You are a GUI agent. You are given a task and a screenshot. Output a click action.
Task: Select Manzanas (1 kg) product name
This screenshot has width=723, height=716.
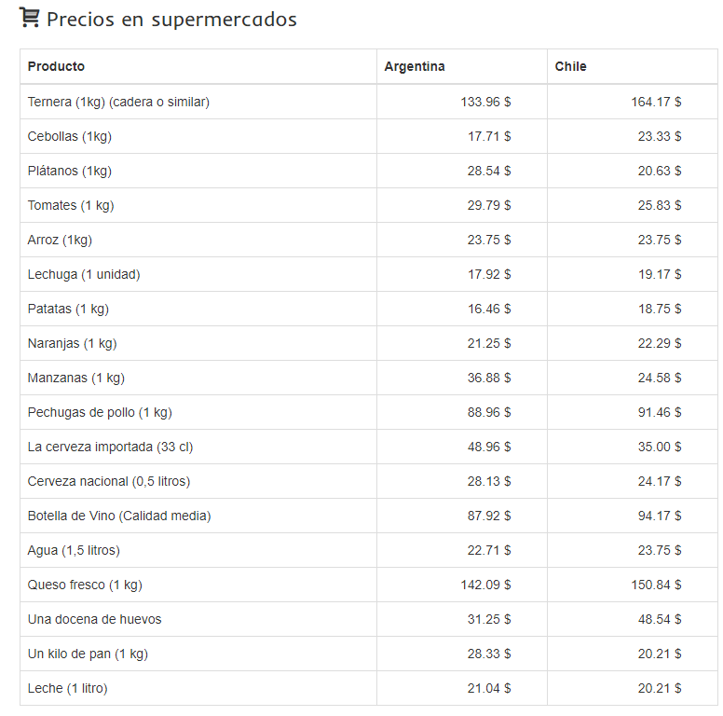tap(75, 378)
